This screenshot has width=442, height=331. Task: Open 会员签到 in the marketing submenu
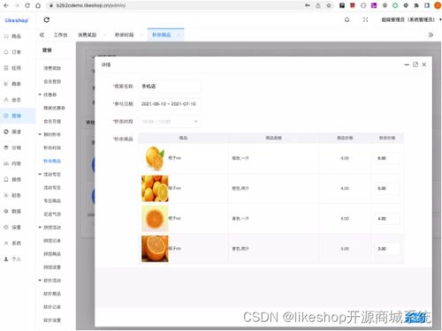pyautogui.click(x=52, y=81)
